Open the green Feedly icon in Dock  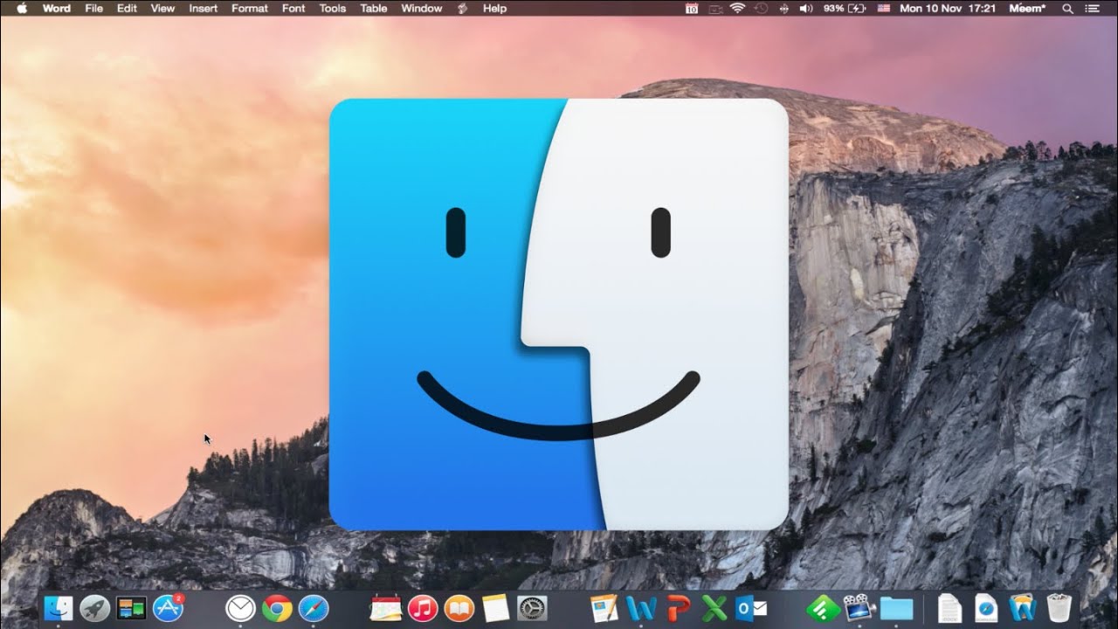click(x=823, y=608)
